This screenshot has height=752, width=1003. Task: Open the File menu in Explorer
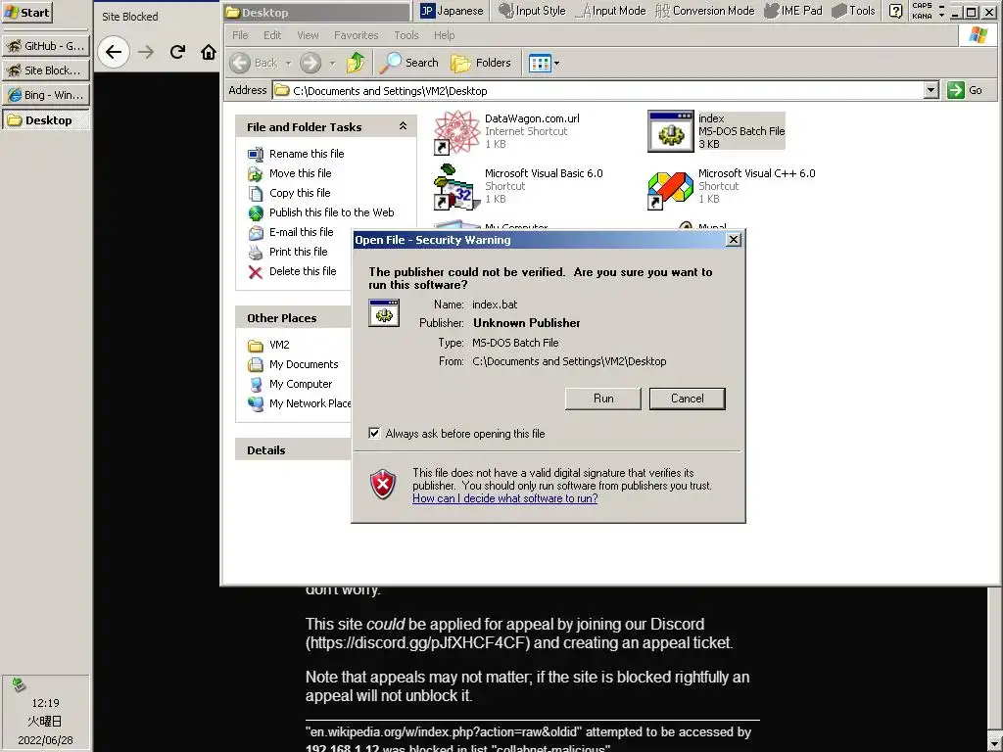click(x=240, y=35)
